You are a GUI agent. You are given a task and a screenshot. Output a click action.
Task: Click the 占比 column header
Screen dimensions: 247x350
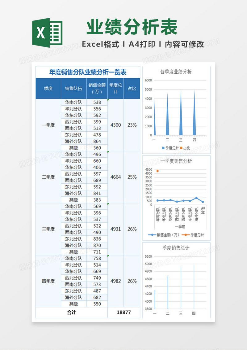coord(132,89)
